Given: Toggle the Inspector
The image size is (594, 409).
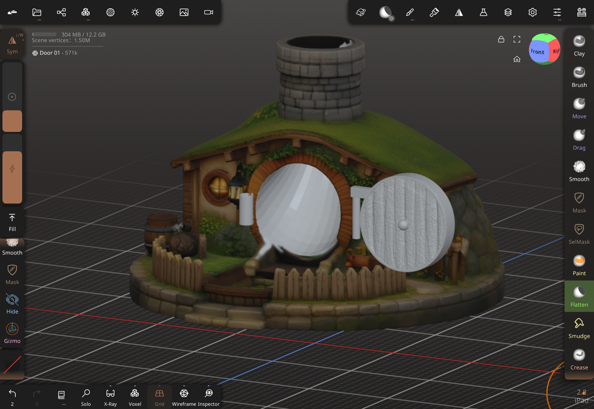Looking at the screenshot, I should coord(209,397).
